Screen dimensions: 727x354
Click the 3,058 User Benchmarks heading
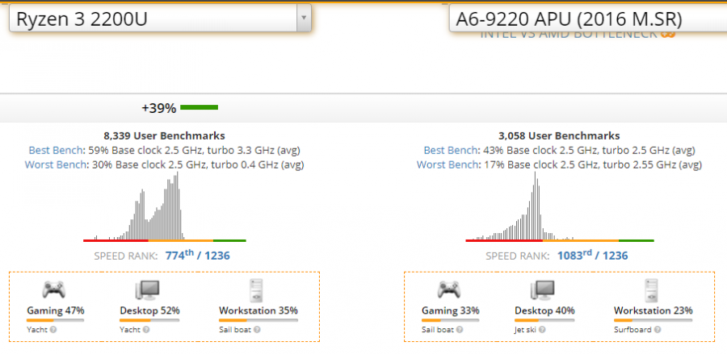click(x=559, y=136)
